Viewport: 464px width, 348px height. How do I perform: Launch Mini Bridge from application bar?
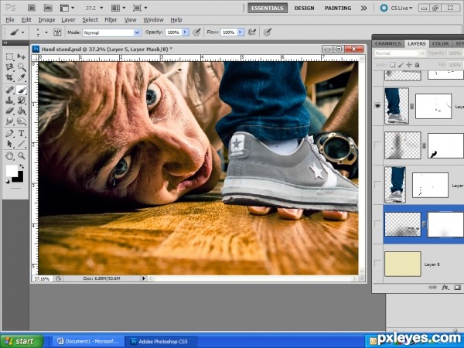coord(48,8)
